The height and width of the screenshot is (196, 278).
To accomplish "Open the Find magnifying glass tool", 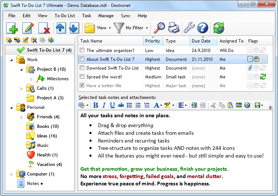I will coord(159,28).
